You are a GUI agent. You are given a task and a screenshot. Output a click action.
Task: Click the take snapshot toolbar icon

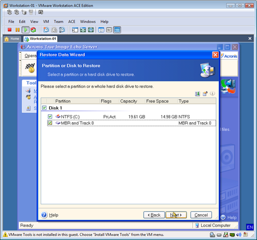(x=46, y=30)
